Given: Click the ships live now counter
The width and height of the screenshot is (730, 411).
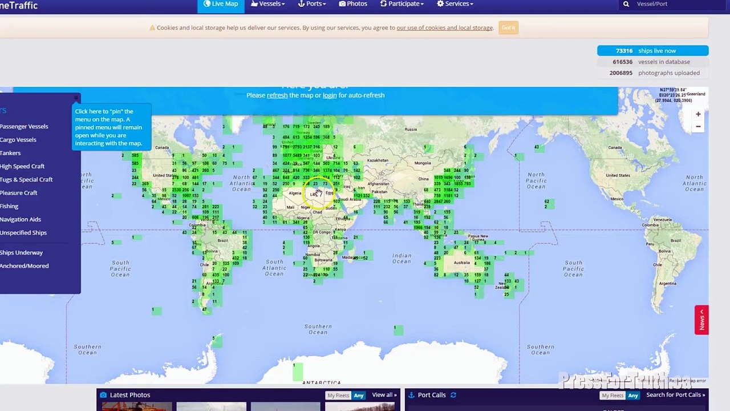Looking at the screenshot, I should click(x=652, y=51).
